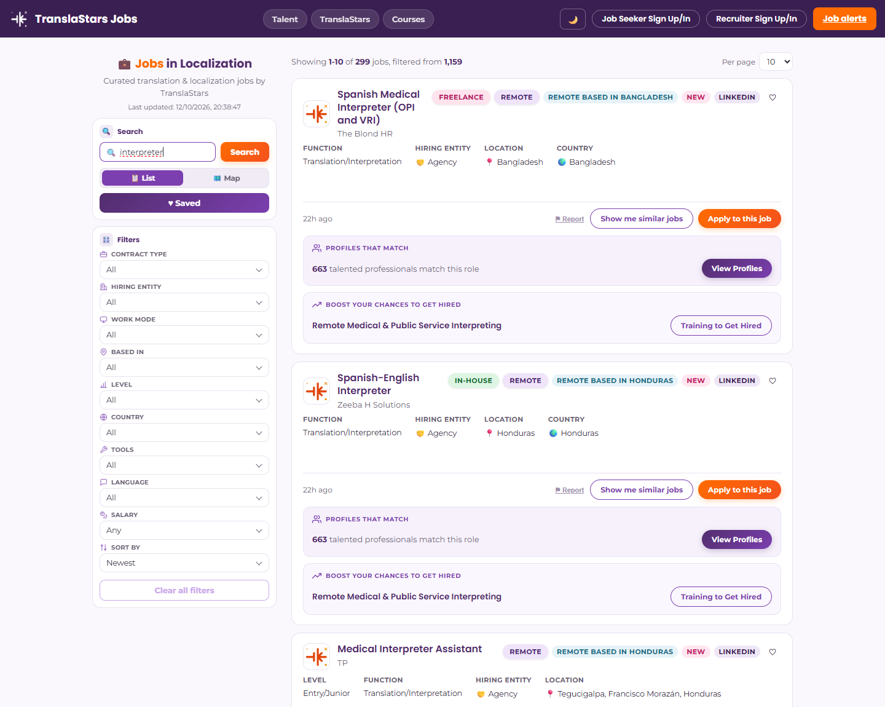
Task: Open Job alerts
Action: click(844, 19)
